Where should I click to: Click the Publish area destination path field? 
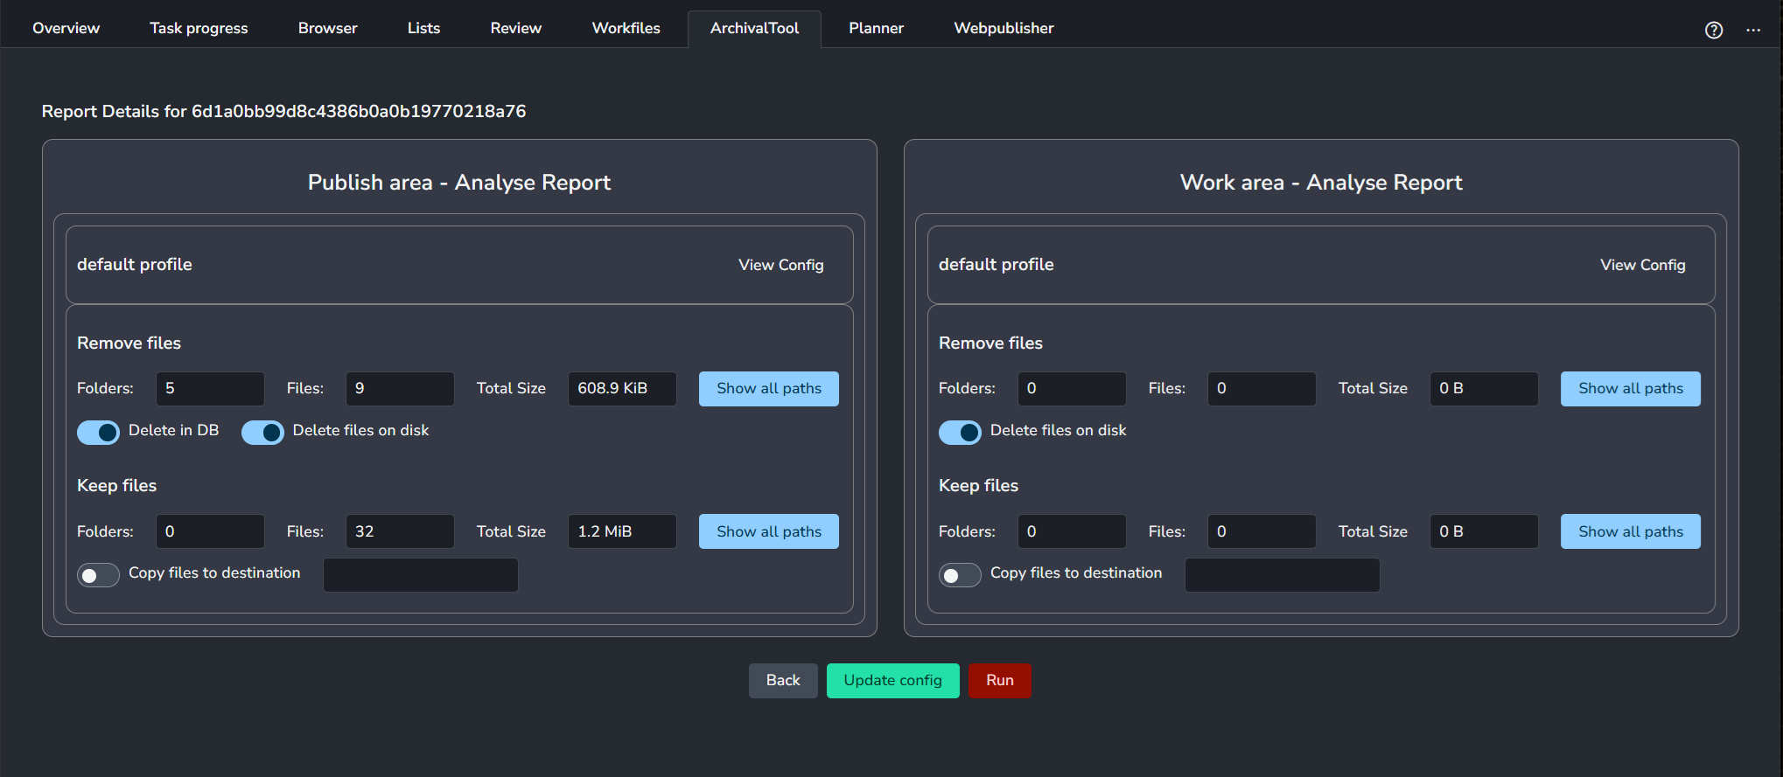(421, 575)
